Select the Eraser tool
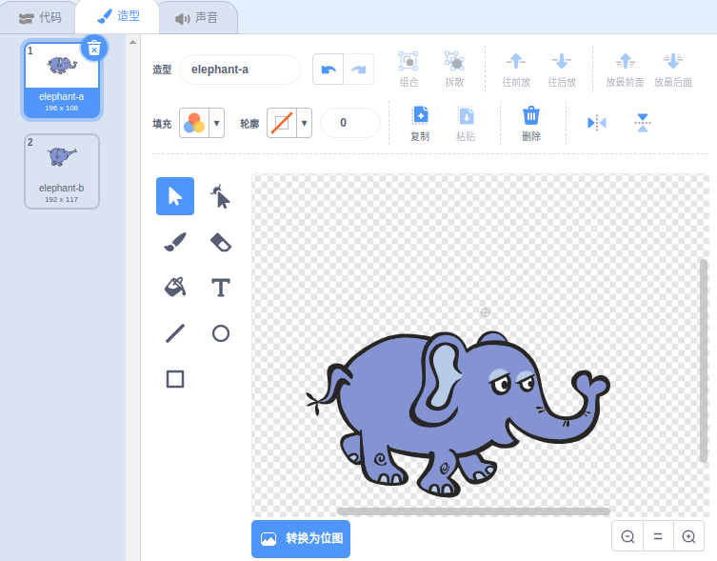Image resolution: width=717 pixels, height=561 pixels. tap(221, 242)
